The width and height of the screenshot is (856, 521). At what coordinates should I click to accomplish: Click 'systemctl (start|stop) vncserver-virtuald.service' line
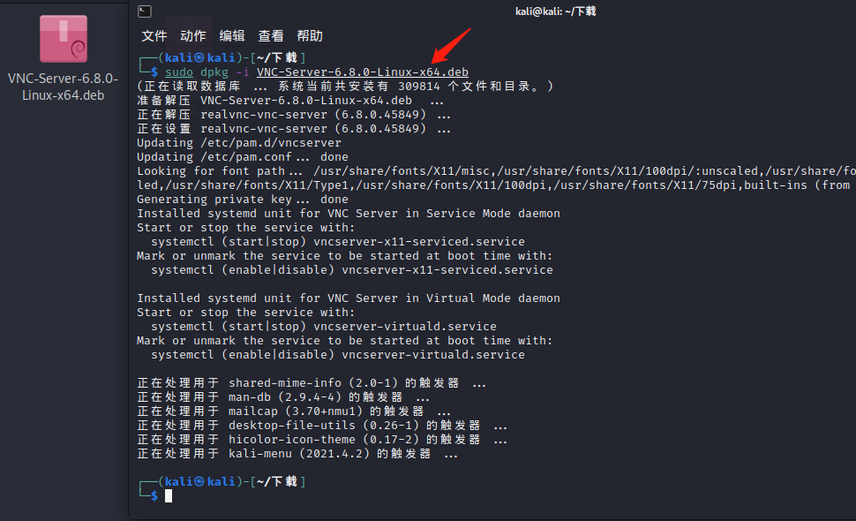tap(324, 327)
